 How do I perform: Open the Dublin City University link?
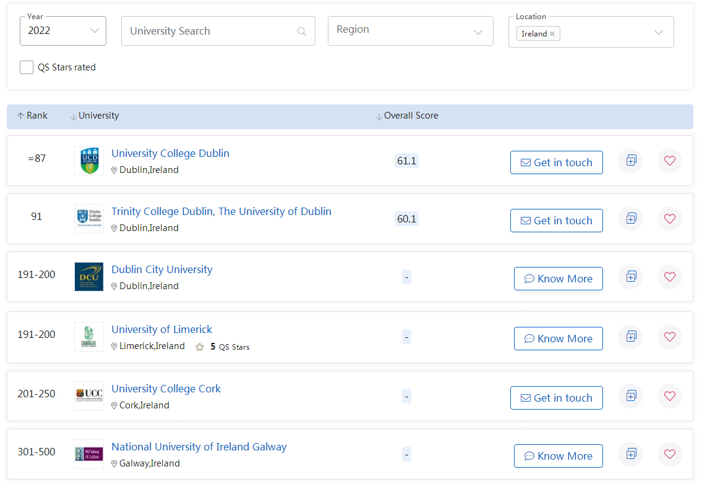[161, 269]
